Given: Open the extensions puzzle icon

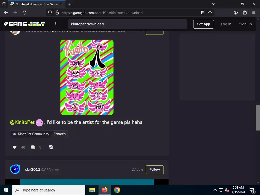Looking at the screenshot, I should (x=245, y=13).
